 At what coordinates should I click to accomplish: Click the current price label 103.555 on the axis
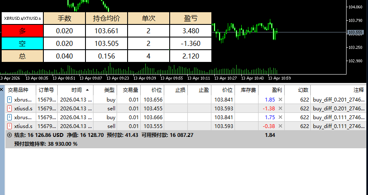click(355, 32)
